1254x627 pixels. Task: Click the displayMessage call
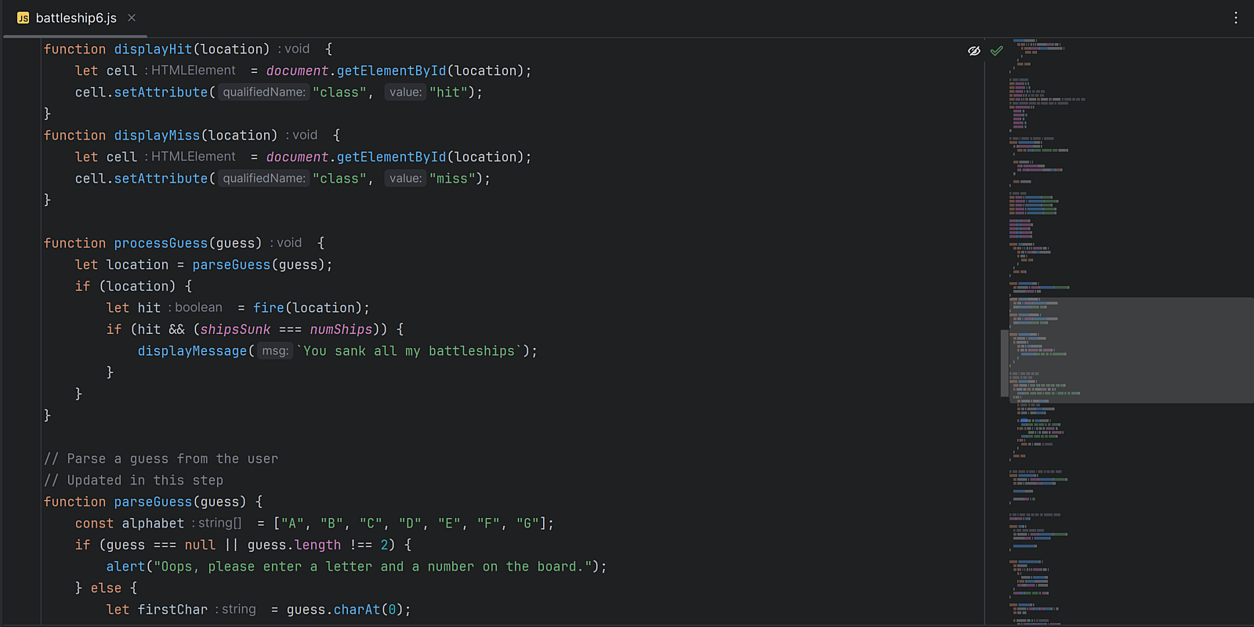tap(192, 350)
